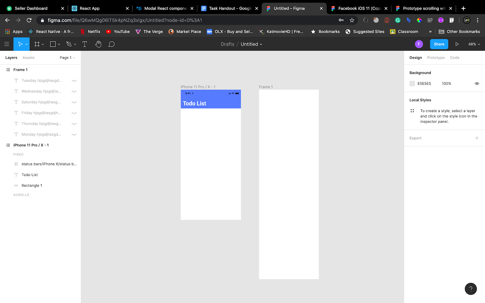Click the browser address bar URL
The width and height of the screenshot is (485, 303).
pos(125,20)
